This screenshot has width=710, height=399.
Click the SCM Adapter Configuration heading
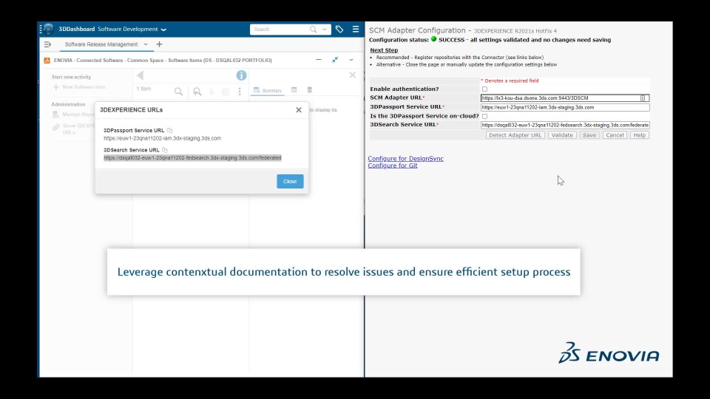tap(417, 30)
